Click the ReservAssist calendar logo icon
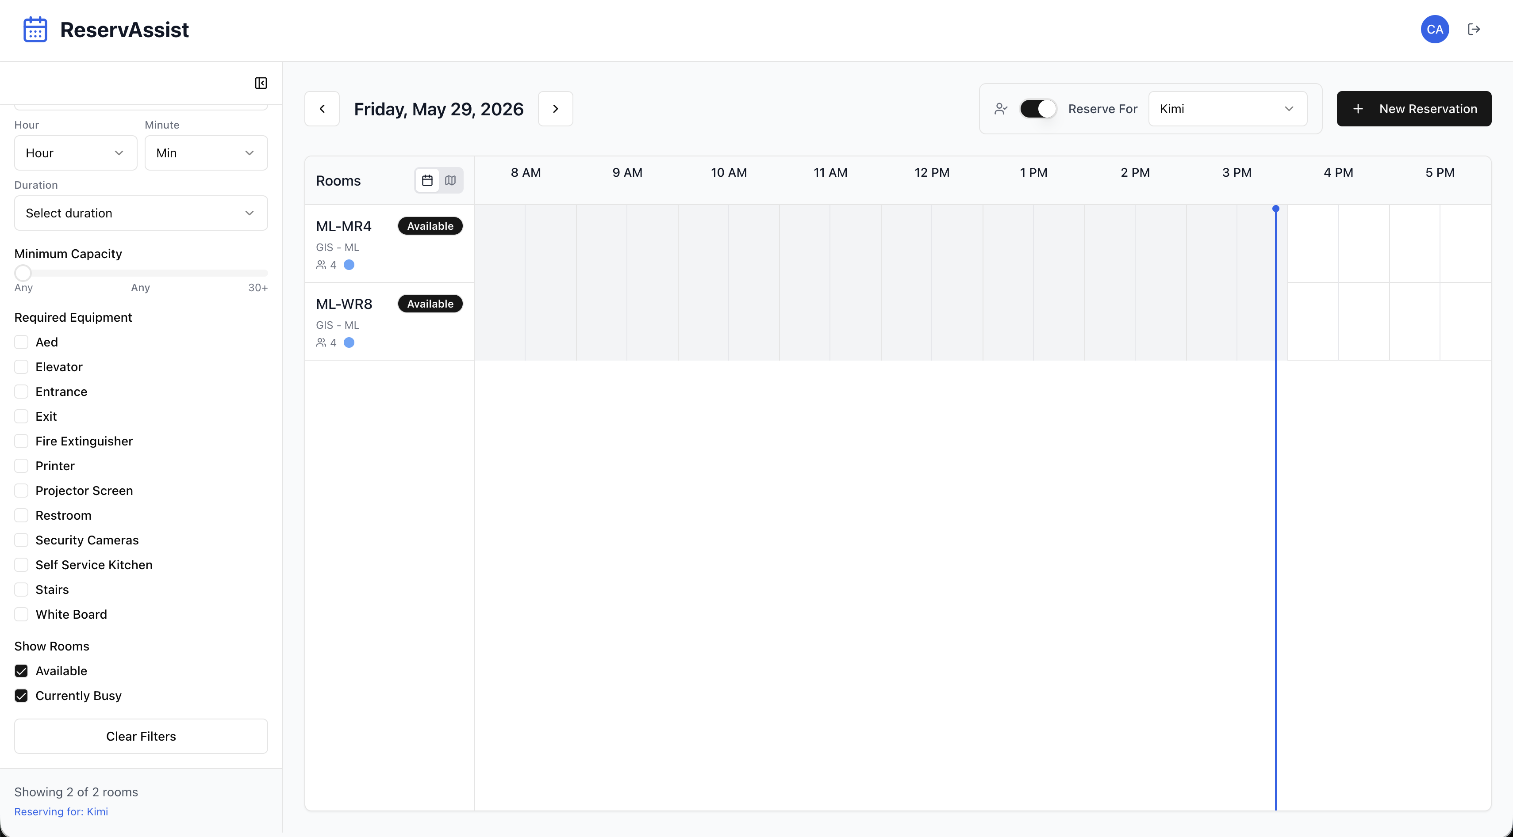Viewport: 1513px width, 837px height. coord(35,29)
